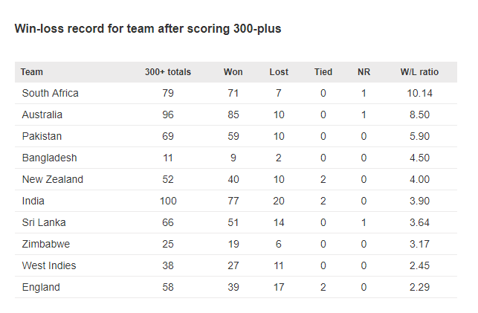Viewport: 478px width, 313px height.
Task: Click the Won column header
Action: [233, 72]
